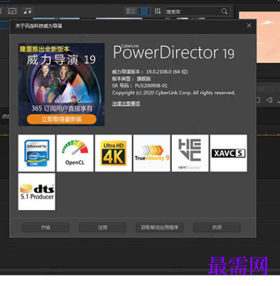Switch library to large thumbnail grid view

pyautogui.click(x=144, y=11)
